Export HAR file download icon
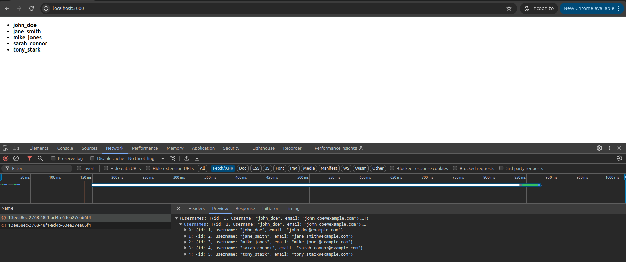 (x=197, y=158)
